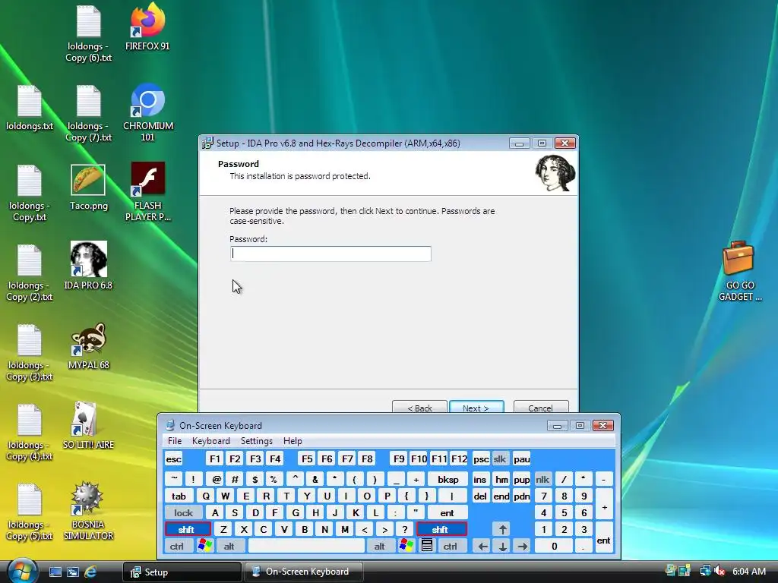Click the bksp key
This screenshot has height=583, width=778.
[448, 480]
